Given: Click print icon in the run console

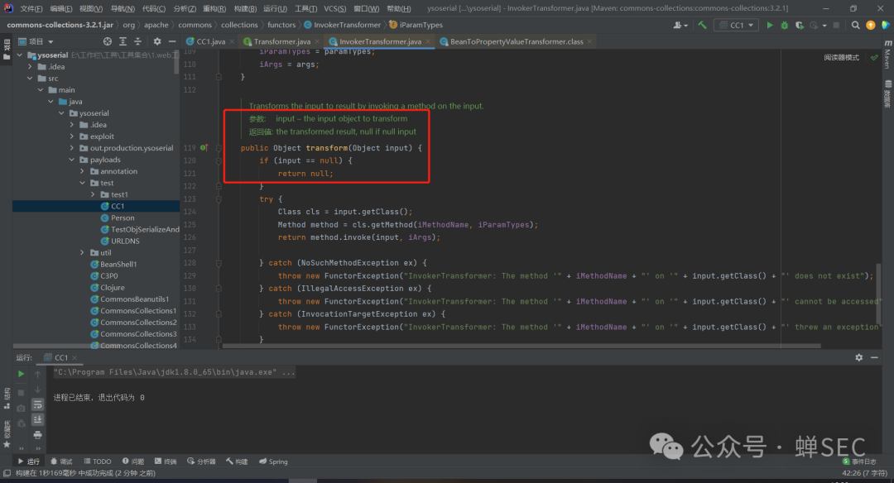Looking at the screenshot, I should coord(37,434).
